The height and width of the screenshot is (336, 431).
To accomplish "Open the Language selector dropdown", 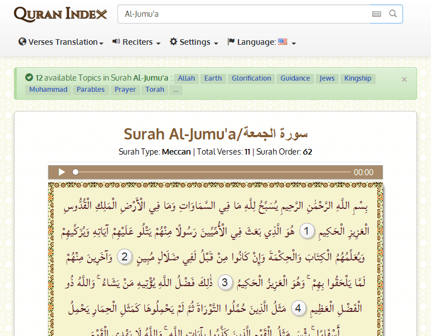I will pos(261,42).
